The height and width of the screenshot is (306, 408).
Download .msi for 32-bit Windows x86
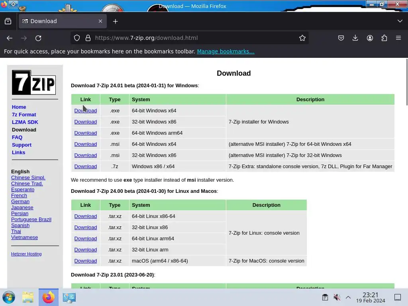pos(86,155)
